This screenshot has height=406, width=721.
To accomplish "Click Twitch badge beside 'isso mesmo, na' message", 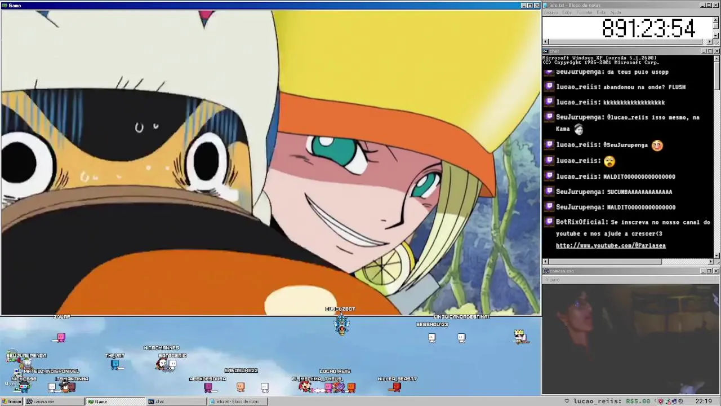I will click(x=550, y=117).
